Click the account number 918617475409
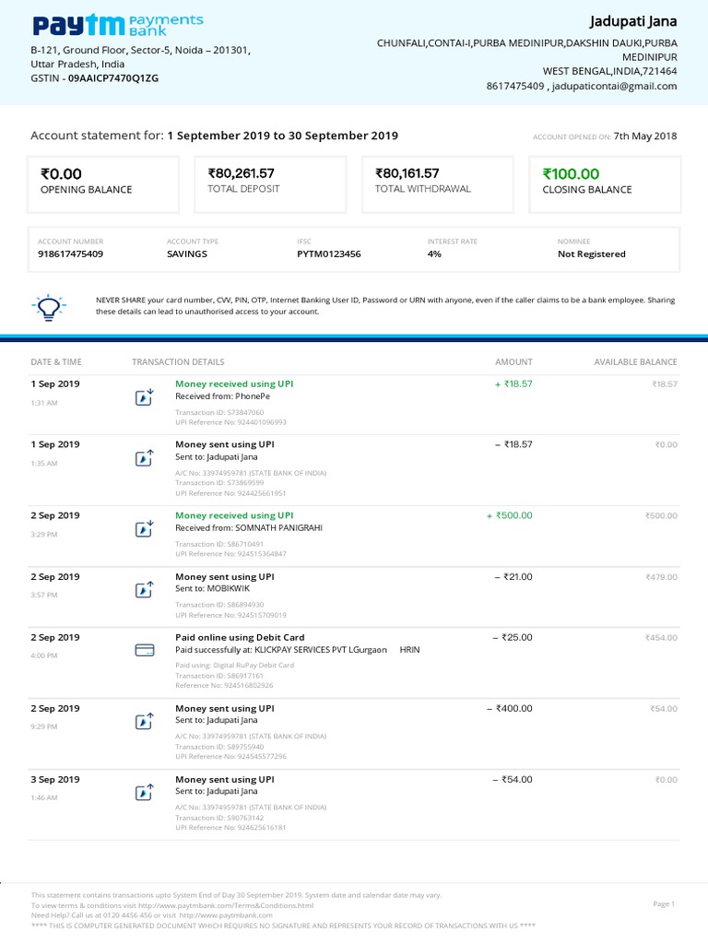This screenshot has width=708, height=944. tap(71, 254)
